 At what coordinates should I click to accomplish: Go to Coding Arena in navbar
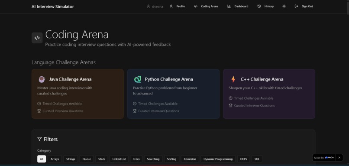[x=206, y=6]
